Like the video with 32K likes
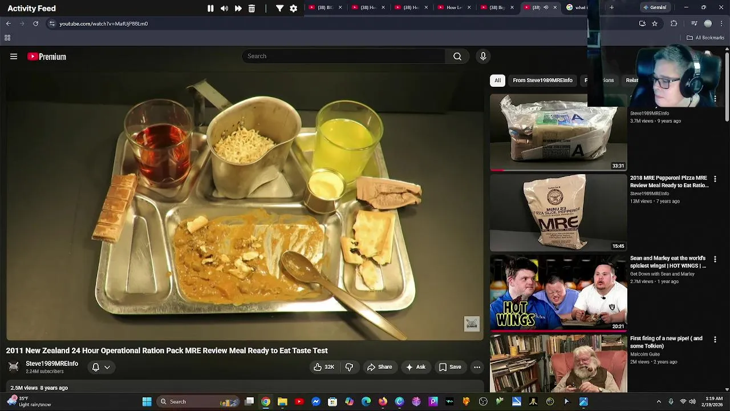This screenshot has width=730, height=411. tap(324, 367)
